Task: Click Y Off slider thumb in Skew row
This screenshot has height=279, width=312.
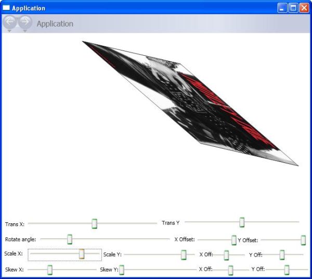Action: click(x=287, y=270)
